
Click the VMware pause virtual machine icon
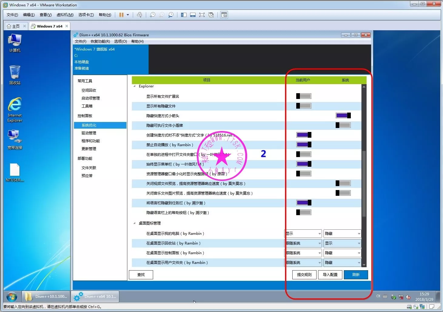121,15
